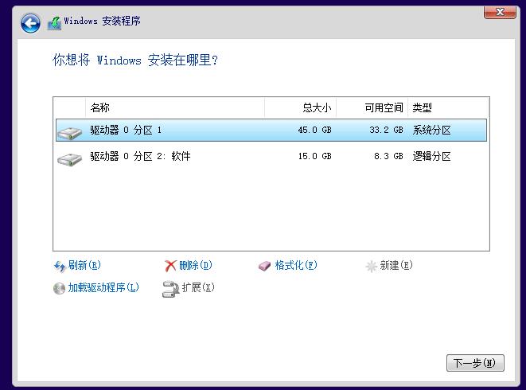The width and height of the screenshot is (526, 390).
Task: Click the pink eraser 格式化 icon
Action: 264,266
